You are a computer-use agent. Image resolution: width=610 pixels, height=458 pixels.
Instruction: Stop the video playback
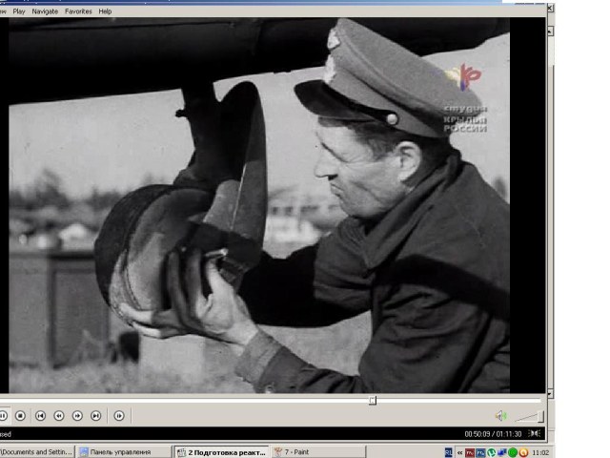pos(20,416)
